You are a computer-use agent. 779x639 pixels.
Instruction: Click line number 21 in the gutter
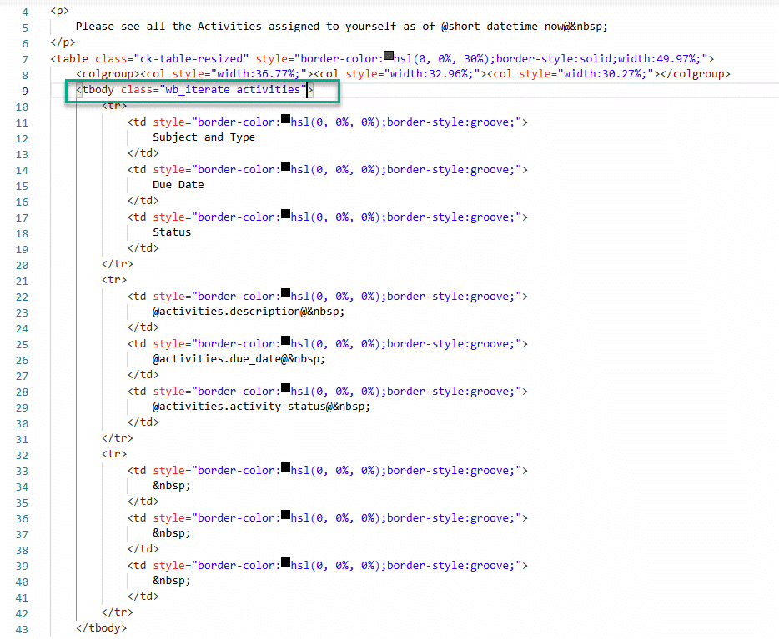(x=22, y=282)
